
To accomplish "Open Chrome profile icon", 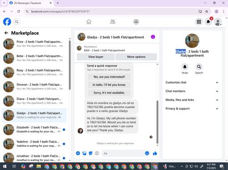I will [x=217, y=11].
